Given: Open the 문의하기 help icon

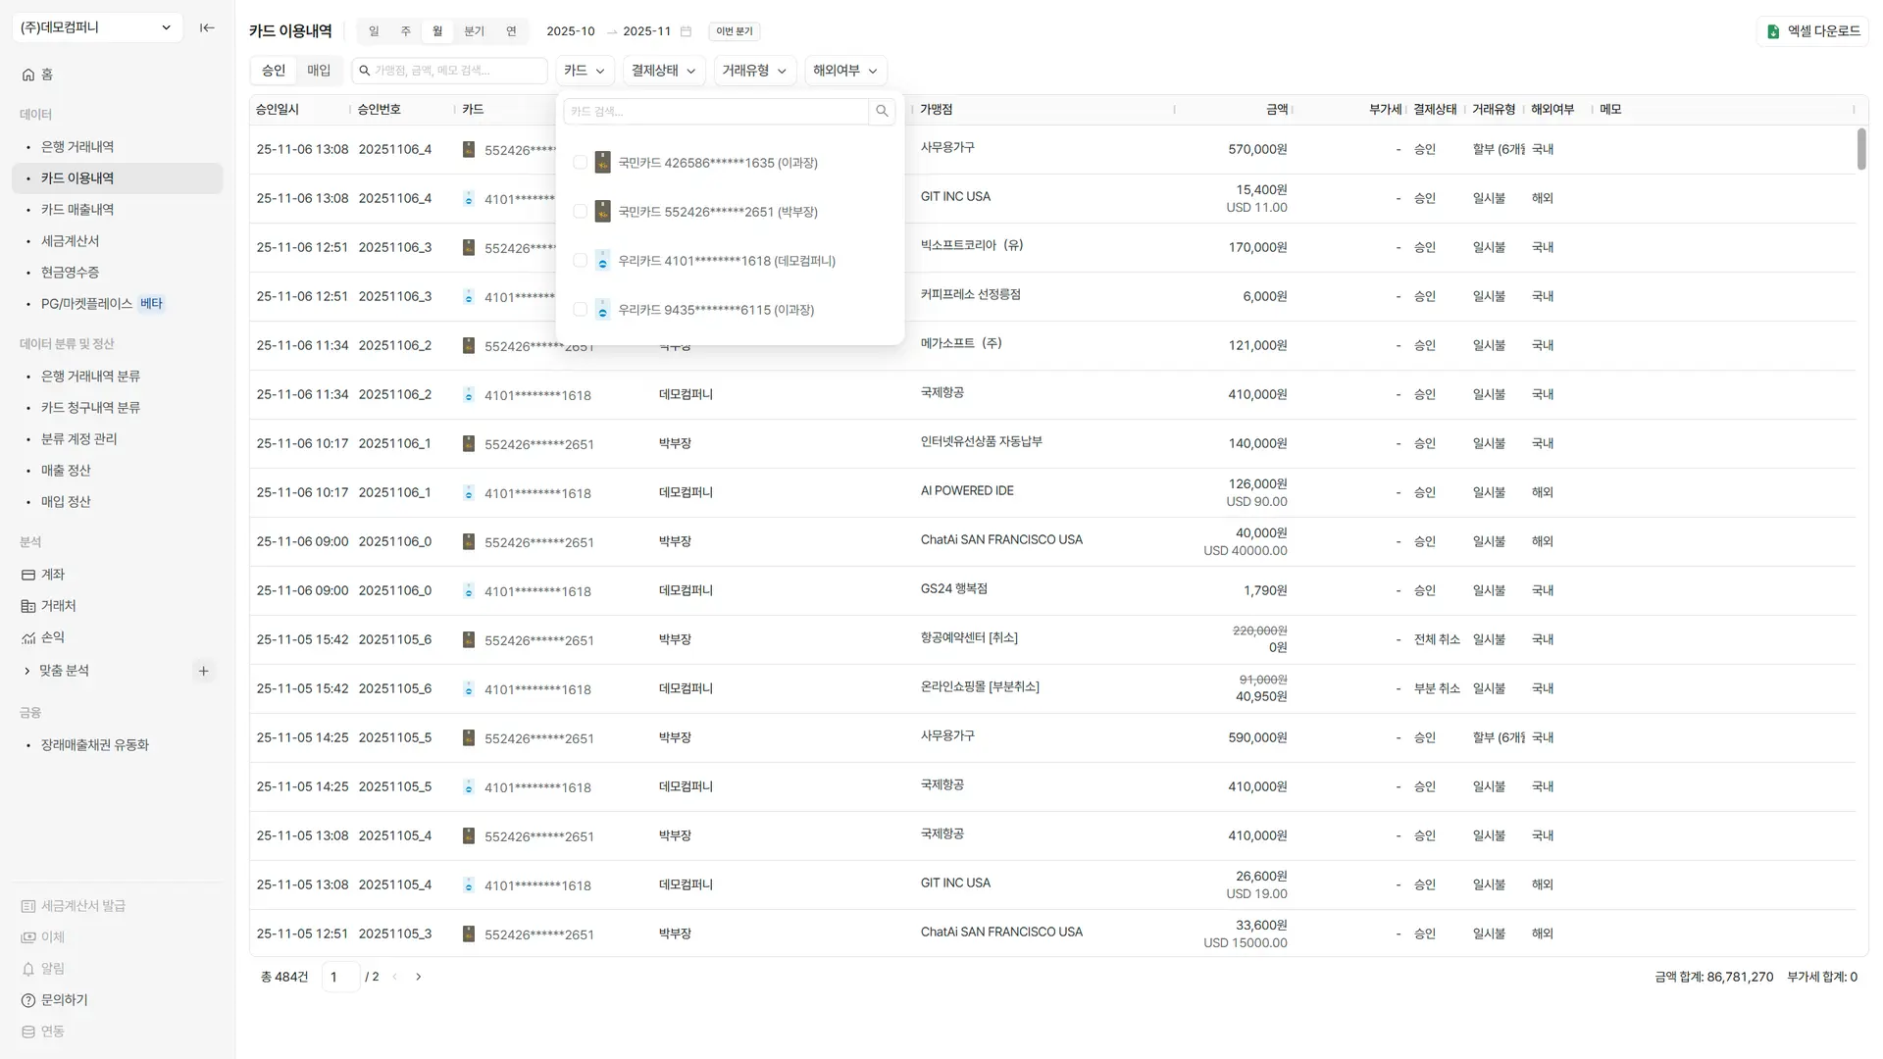Looking at the screenshot, I should click(28, 1000).
